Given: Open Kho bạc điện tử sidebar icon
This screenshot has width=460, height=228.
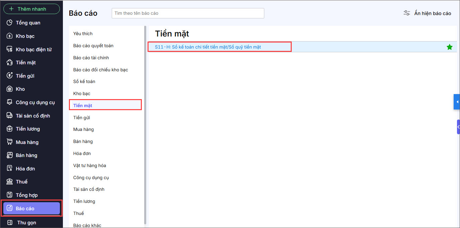Looking at the screenshot, I should (x=10, y=50).
